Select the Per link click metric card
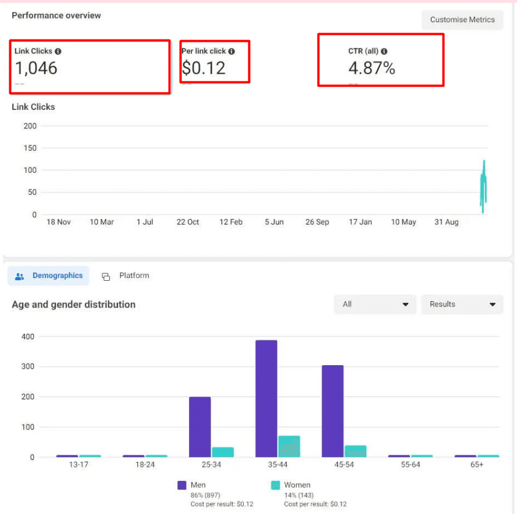517x514 pixels. pyautogui.click(x=215, y=61)
